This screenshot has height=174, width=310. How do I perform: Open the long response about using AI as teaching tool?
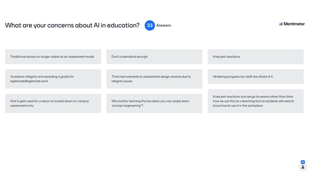(x=256, y=101)
